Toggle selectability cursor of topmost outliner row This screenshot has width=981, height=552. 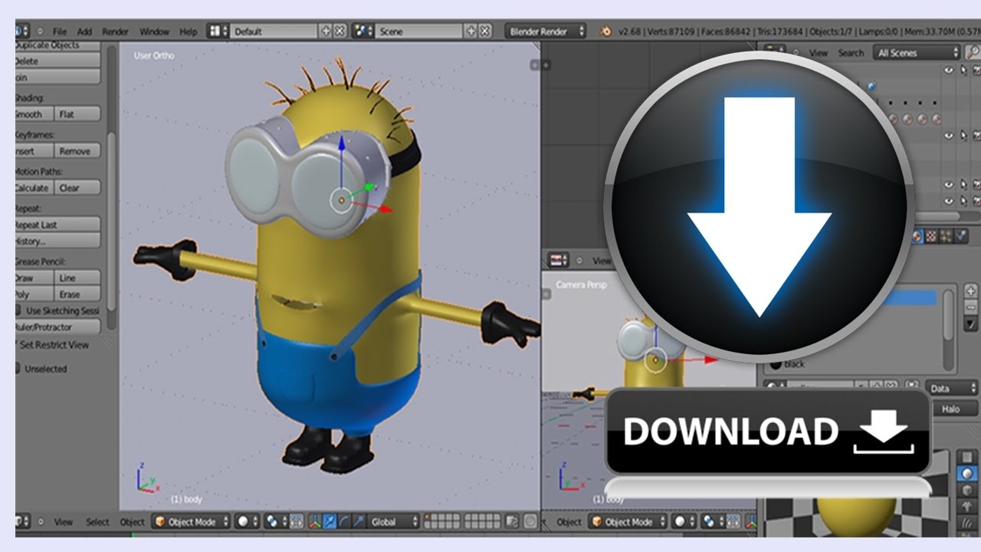click(x=963, y=70)
